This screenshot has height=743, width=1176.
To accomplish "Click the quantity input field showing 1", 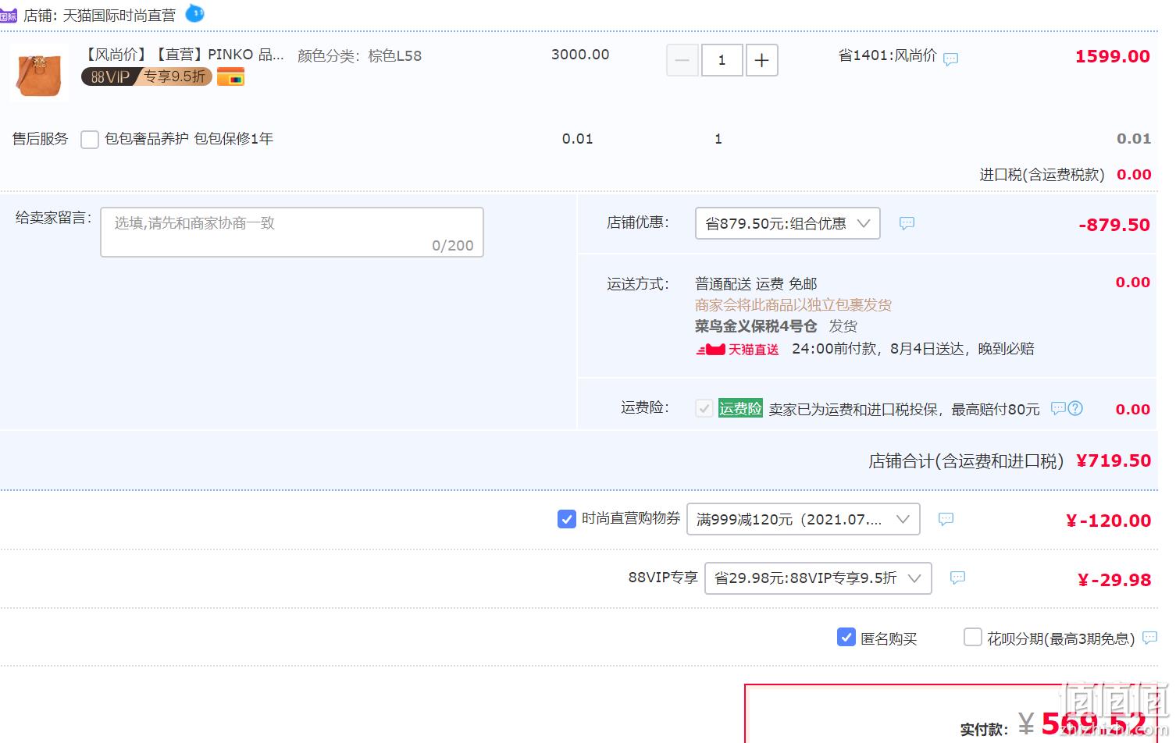I will pyautogui.click(x=722, y=60).
